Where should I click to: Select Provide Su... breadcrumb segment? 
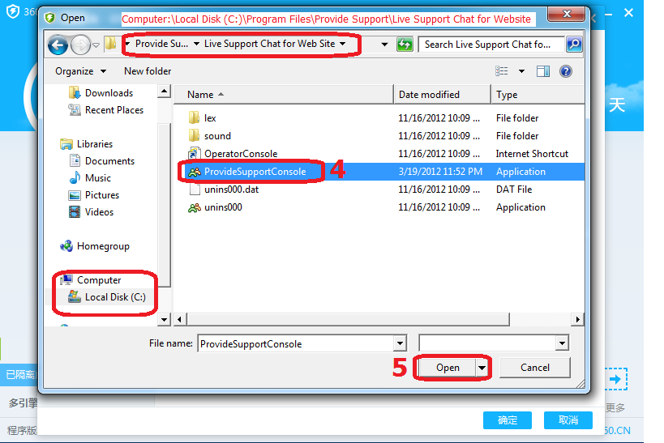(161, 44)
